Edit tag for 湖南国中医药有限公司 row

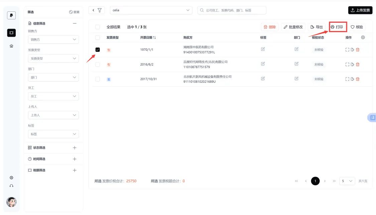pos(263,49)
